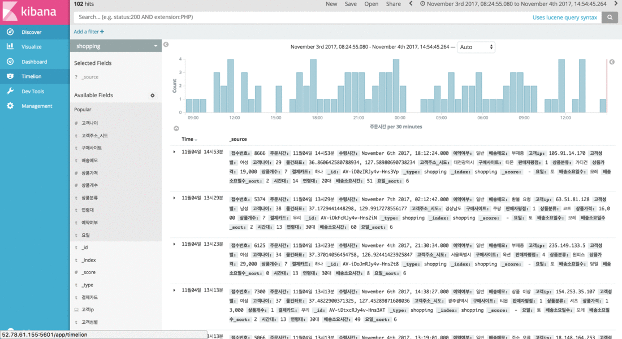
Task: Click the tall histogram bar near 12:00 on first day
Action: (231, 86)
